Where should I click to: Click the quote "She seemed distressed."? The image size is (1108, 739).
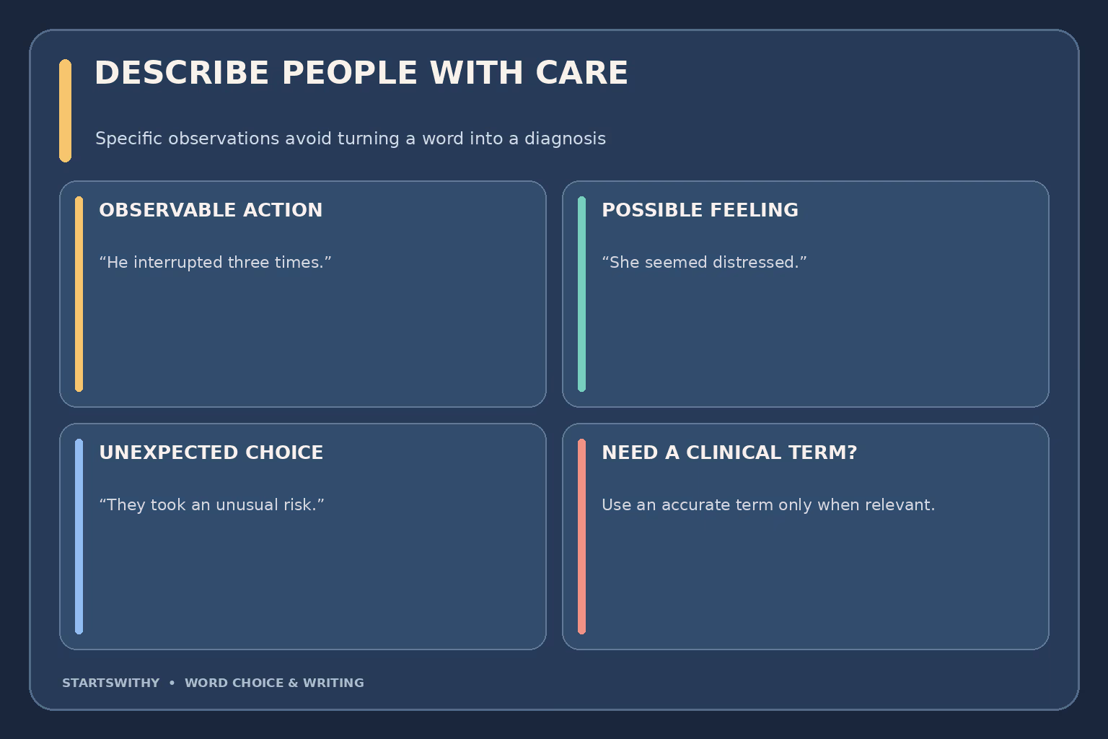pyautogui.click(x=704, y=263)
